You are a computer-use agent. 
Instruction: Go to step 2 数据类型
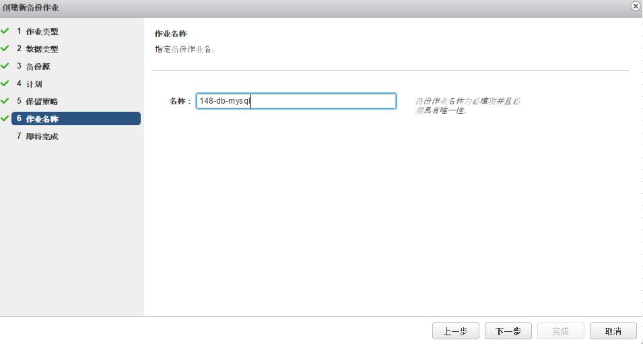pyautogui.click(x=37, y=48)
